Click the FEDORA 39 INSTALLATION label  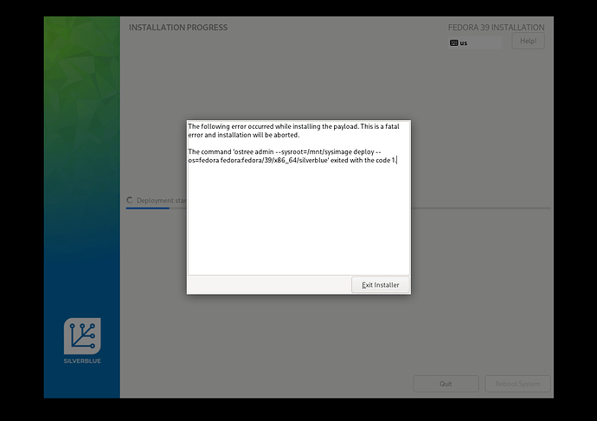click(x=496, y=28)
